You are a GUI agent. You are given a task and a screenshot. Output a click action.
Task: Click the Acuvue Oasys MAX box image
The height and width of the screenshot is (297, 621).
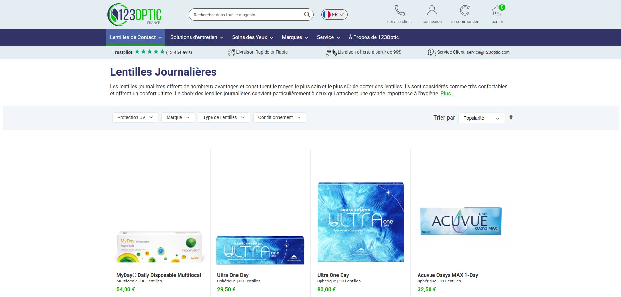pyautogui.click(x=461, y=221)
